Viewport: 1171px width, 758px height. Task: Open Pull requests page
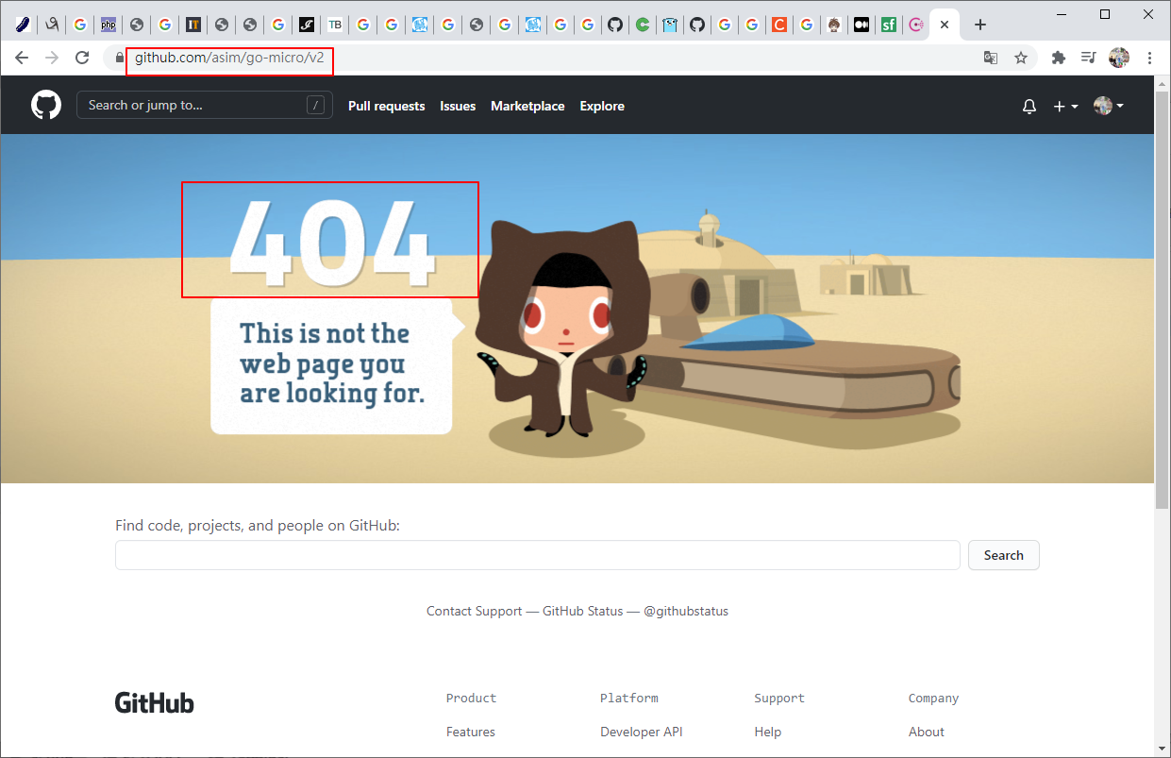386,106
